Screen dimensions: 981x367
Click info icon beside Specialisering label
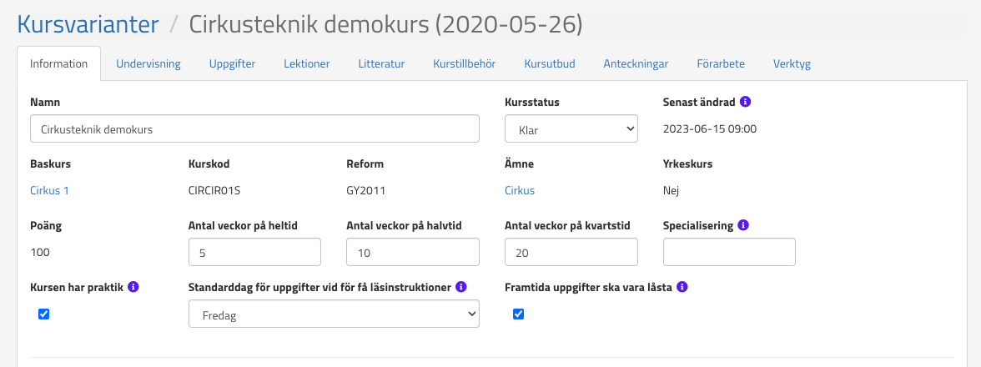point(743,225)
